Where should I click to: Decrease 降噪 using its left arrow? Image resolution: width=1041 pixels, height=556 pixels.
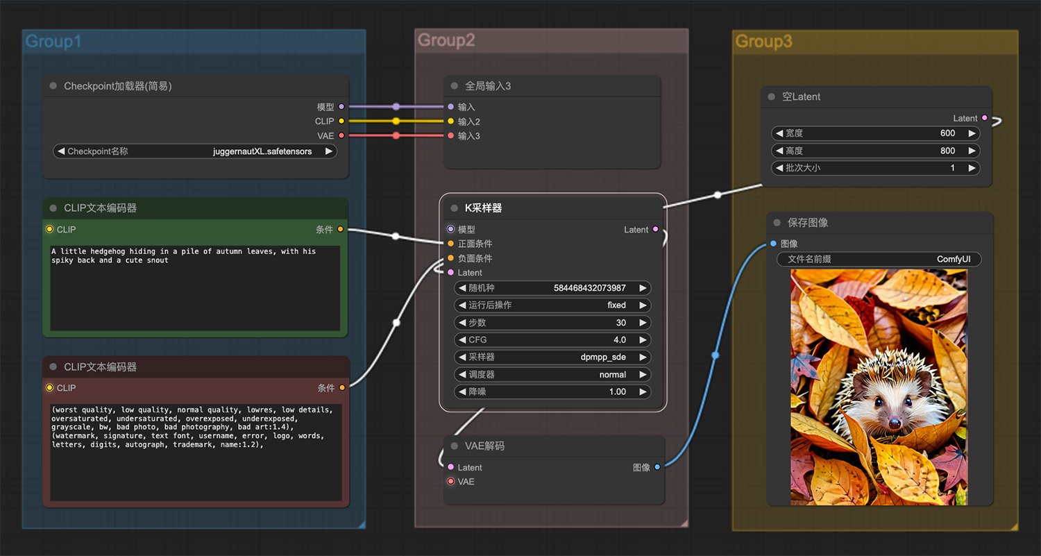coord(462,392)
